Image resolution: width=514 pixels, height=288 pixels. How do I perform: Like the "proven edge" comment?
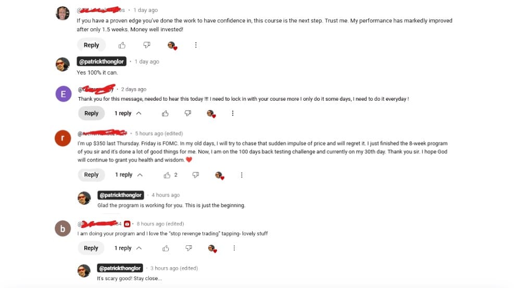[x=122, y=45]
